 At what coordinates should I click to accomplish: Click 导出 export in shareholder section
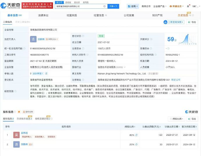[x=192, y=119]
